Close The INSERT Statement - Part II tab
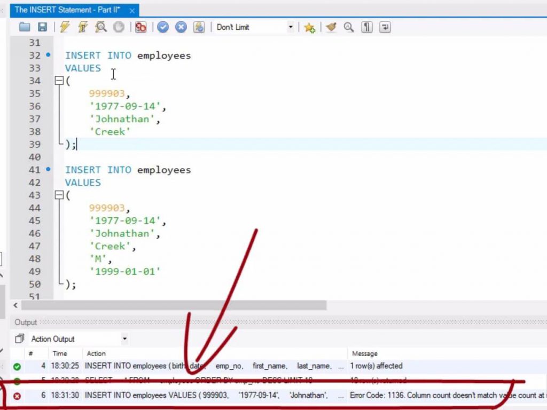 coord(132,11)
